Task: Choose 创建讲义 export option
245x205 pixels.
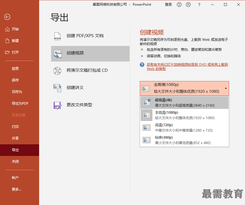Action: tap(90, 88)
